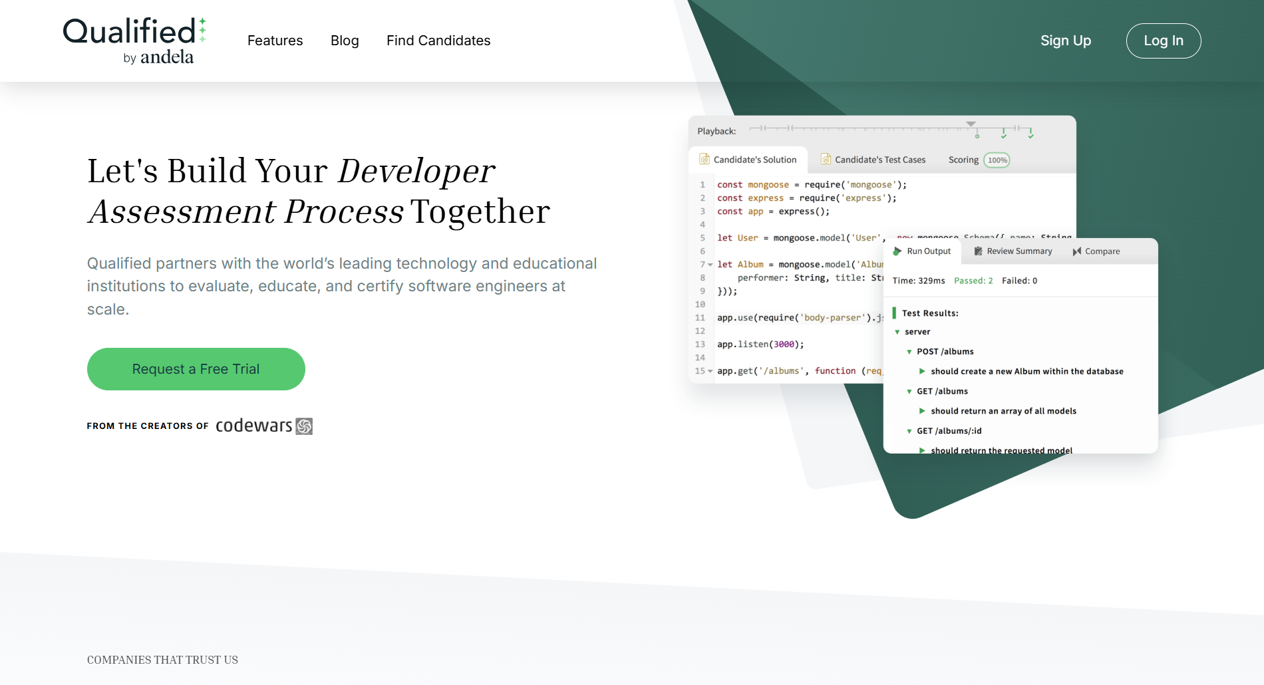Click the Codewars logo icon
Image resolution: width=1264 pixels, height=685 pixels.
click(x=304, y=426)
